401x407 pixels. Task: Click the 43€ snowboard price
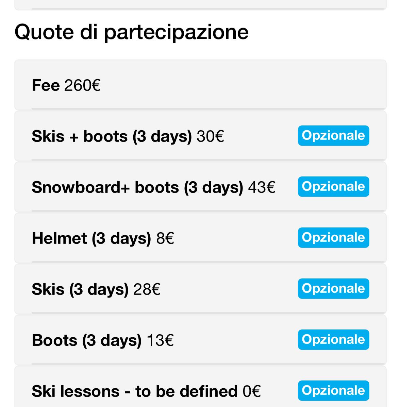[262, 187]
